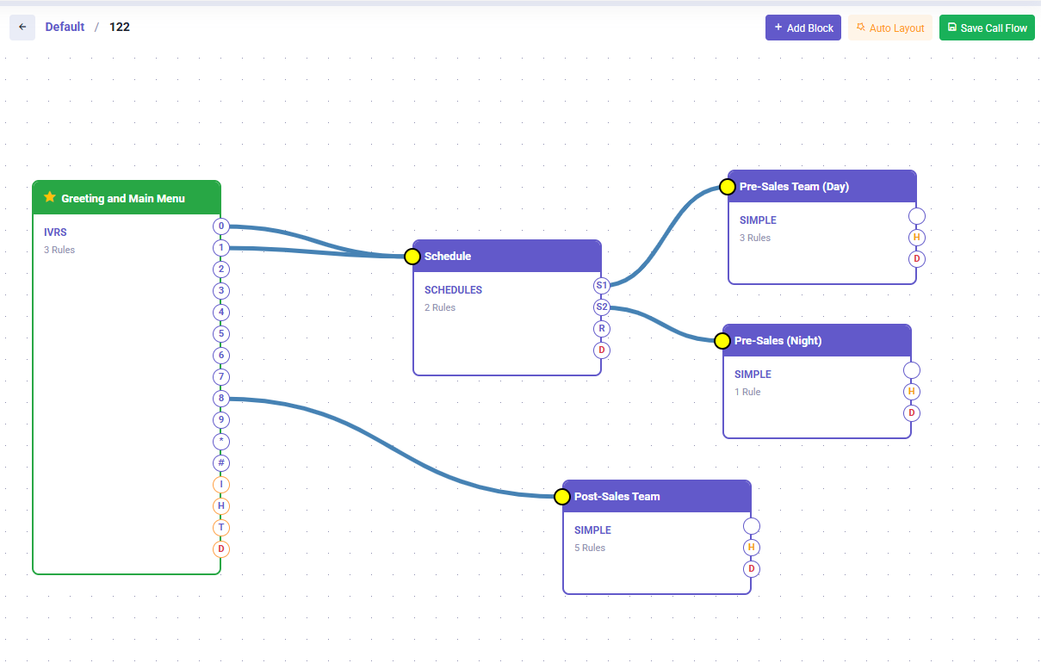Open the Default breadcrumb link

pos(65,27)
